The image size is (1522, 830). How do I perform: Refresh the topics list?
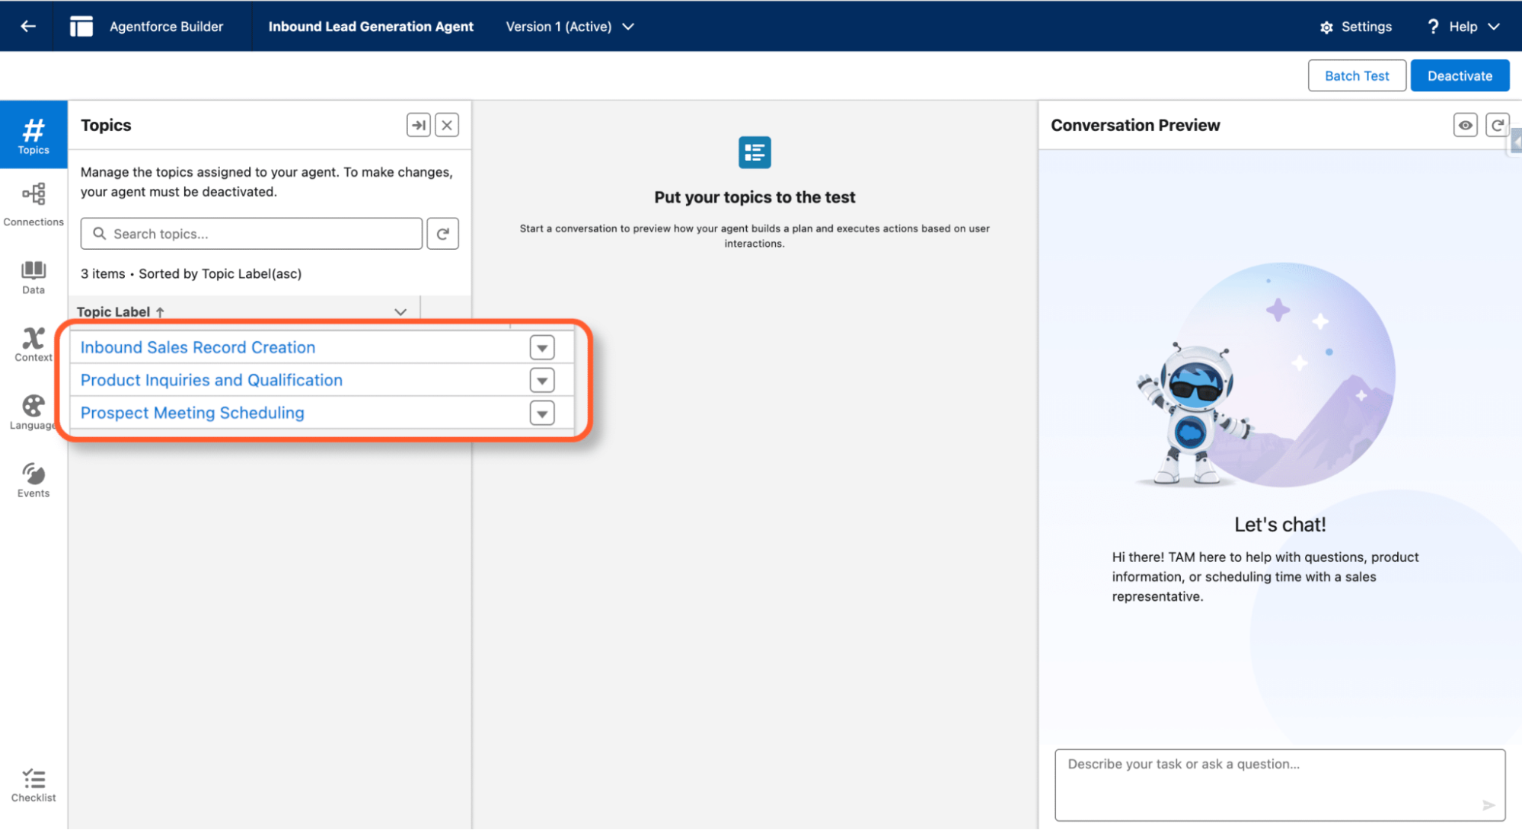[442, 233]
